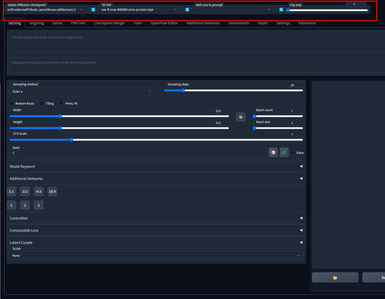Set aspect ratio to 4:3
The width and height of the screenshot is (385, 299).
coord(38,191)
